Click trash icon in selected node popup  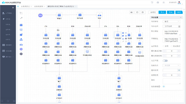click(x=126, y=41)
